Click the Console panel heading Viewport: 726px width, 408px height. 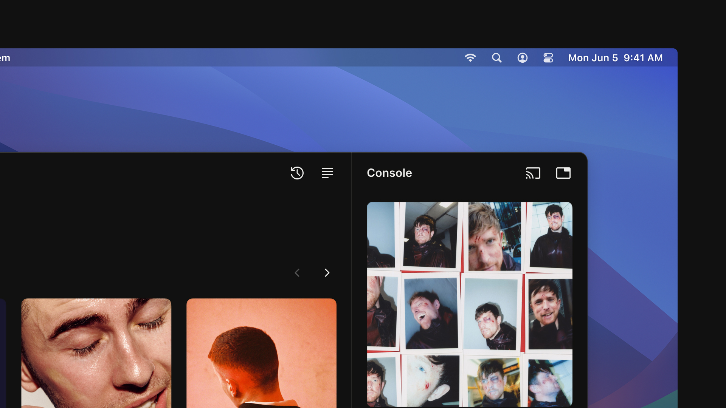[x=389, y=173]
